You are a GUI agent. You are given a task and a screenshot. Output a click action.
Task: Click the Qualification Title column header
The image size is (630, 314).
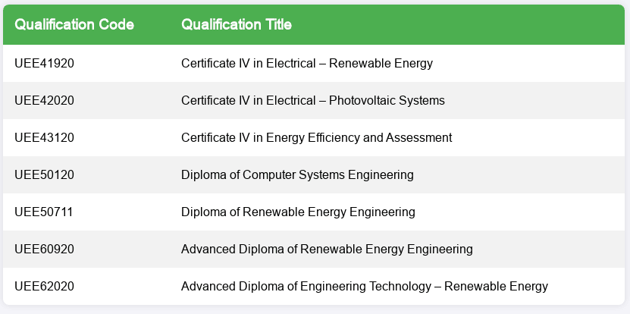pyautogui.click(x=237, y=24)
